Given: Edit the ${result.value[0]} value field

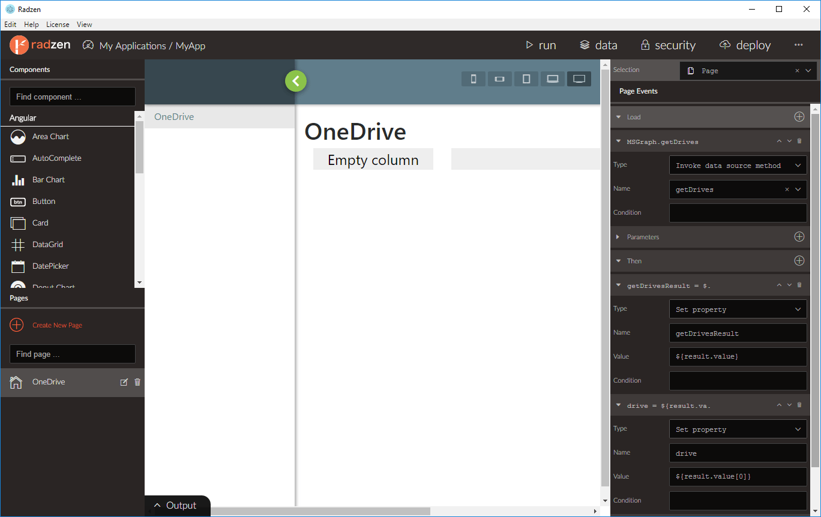Looking at the screenshot, I should click(x=738, y=477).
